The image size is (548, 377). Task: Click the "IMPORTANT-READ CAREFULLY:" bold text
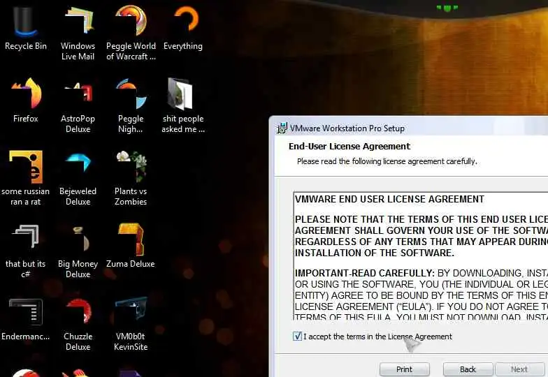(365, 273)
